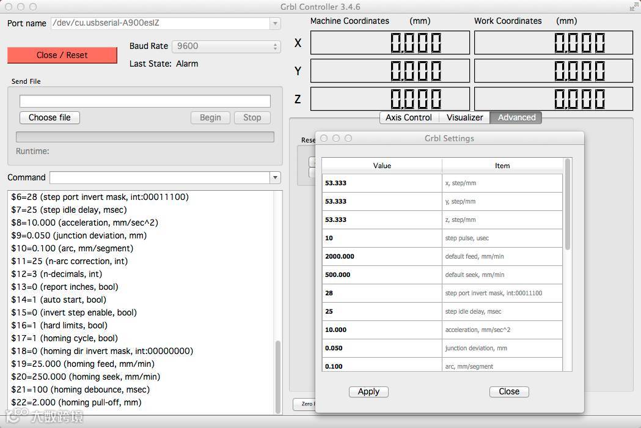The image size is (641, 428).
Task: Select the x, step/mm value 53.333
Action: [382, 183]
